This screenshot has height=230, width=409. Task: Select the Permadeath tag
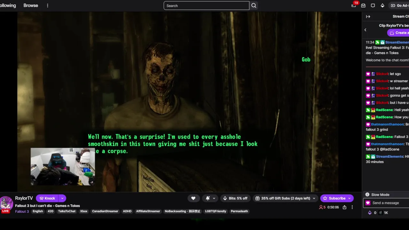(239, 211)
